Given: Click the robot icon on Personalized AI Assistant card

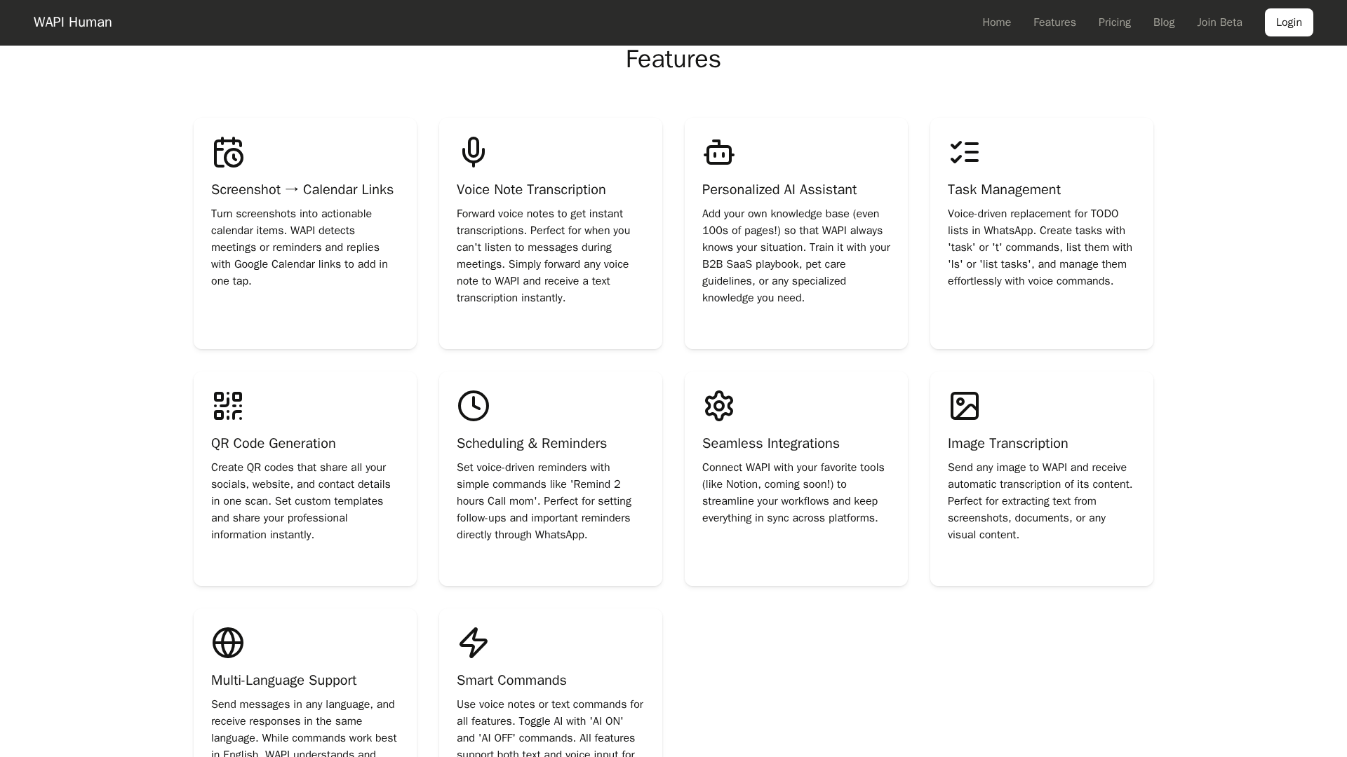Looking at the screenshot, I should click(x=718, y=152).
